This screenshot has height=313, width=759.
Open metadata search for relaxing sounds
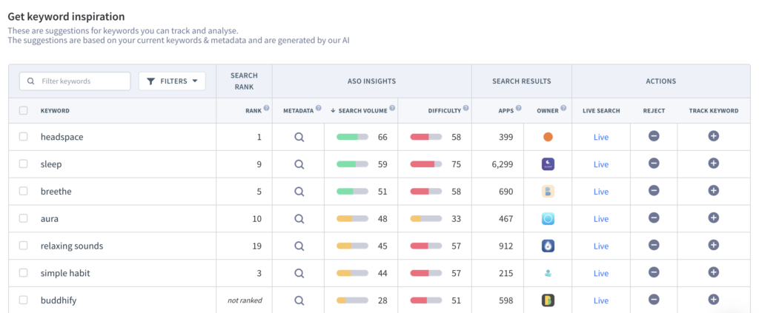299,246
